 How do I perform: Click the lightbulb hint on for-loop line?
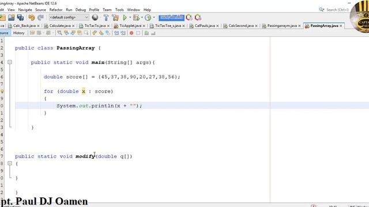click(x=2, y=91)
